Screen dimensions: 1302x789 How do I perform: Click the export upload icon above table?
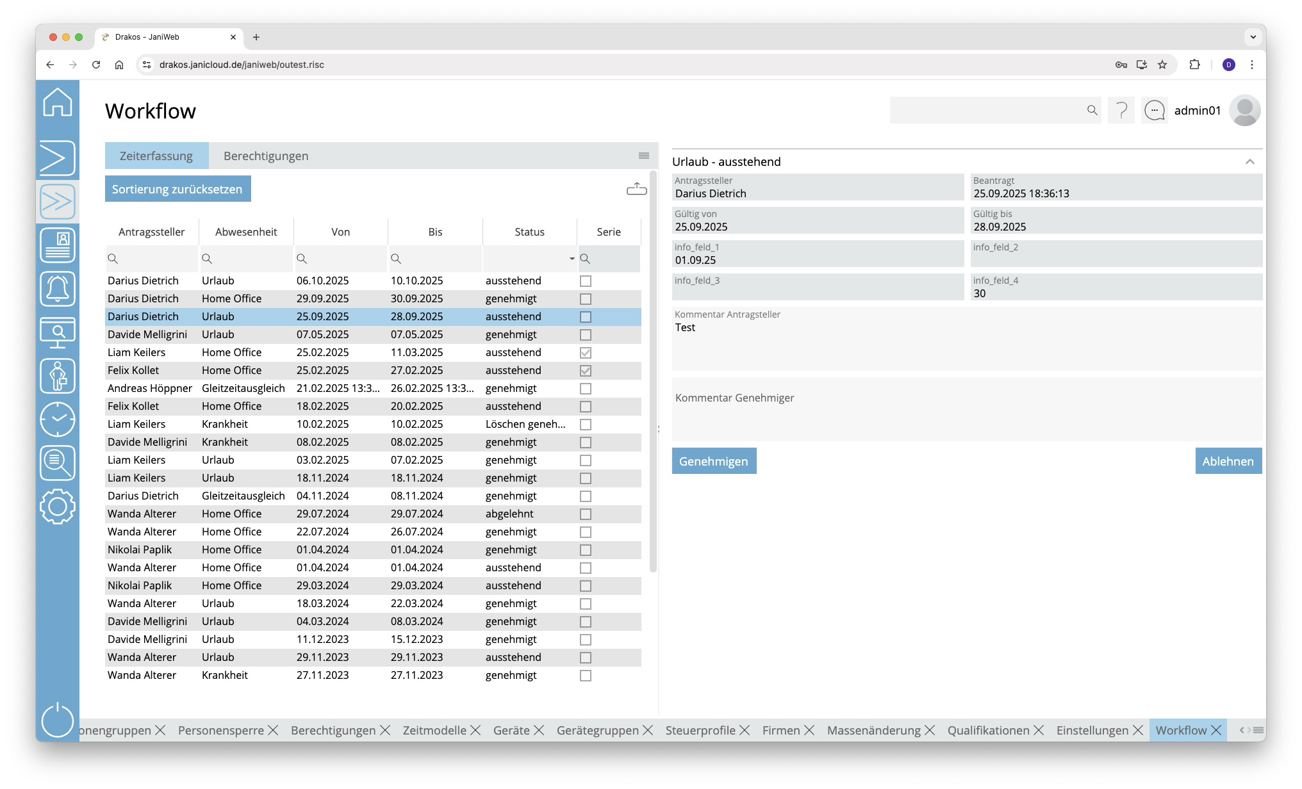click(x=636, y=189)
